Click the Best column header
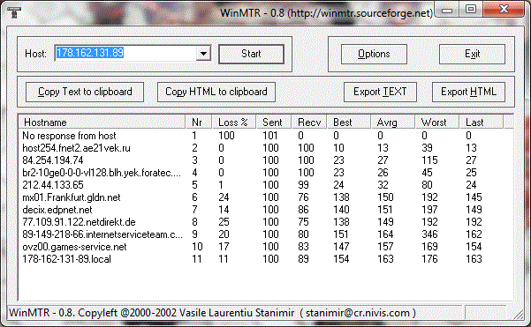Image resolution: width=531 pixels, height=327 pixels. pyautogui.click(x=349, y=122)
